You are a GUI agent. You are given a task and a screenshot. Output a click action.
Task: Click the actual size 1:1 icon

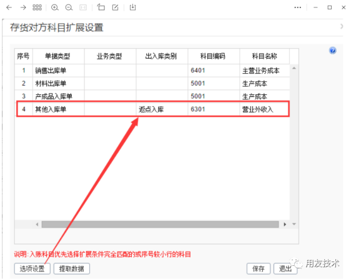pyautogui.click(x=83, y=7)
